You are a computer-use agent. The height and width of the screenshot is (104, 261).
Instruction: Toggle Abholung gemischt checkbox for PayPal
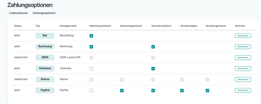click(122, 91)
